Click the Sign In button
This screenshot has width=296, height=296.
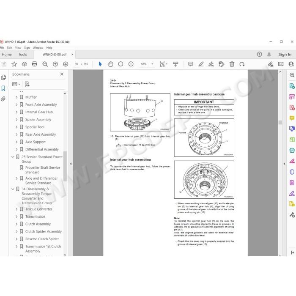[285, 55]
